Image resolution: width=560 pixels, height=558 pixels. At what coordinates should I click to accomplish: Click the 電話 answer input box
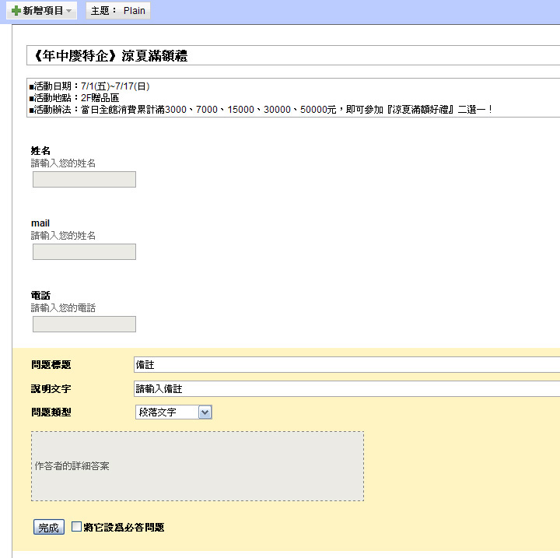84,324
